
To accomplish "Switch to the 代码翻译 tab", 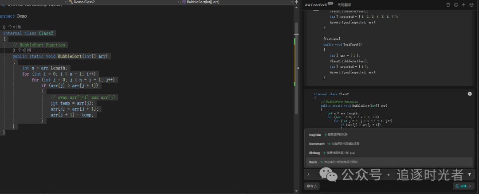I will (x=344, y=5).
